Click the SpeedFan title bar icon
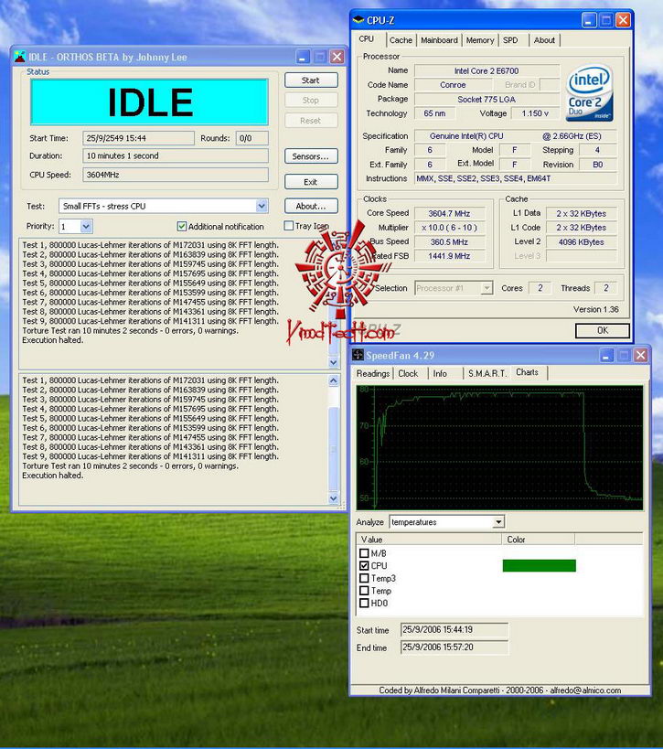 pyautogui.click(x=358, y=355)
